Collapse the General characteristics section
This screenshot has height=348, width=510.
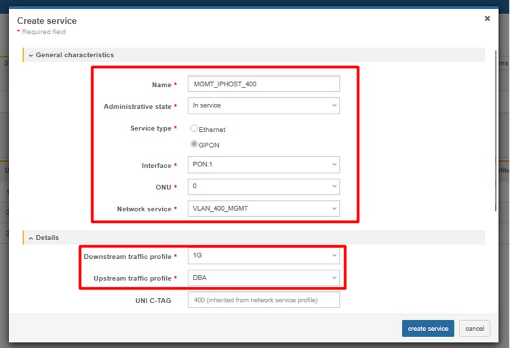pos(31,55)
